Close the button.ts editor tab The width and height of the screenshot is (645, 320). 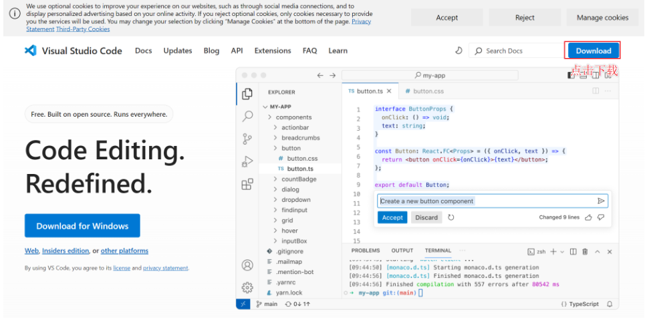(x=389, y=91)
